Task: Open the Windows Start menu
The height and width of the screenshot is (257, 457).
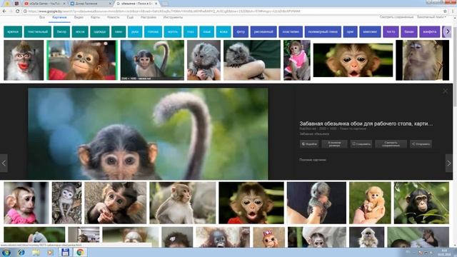Action: click(x=6, y=252)
